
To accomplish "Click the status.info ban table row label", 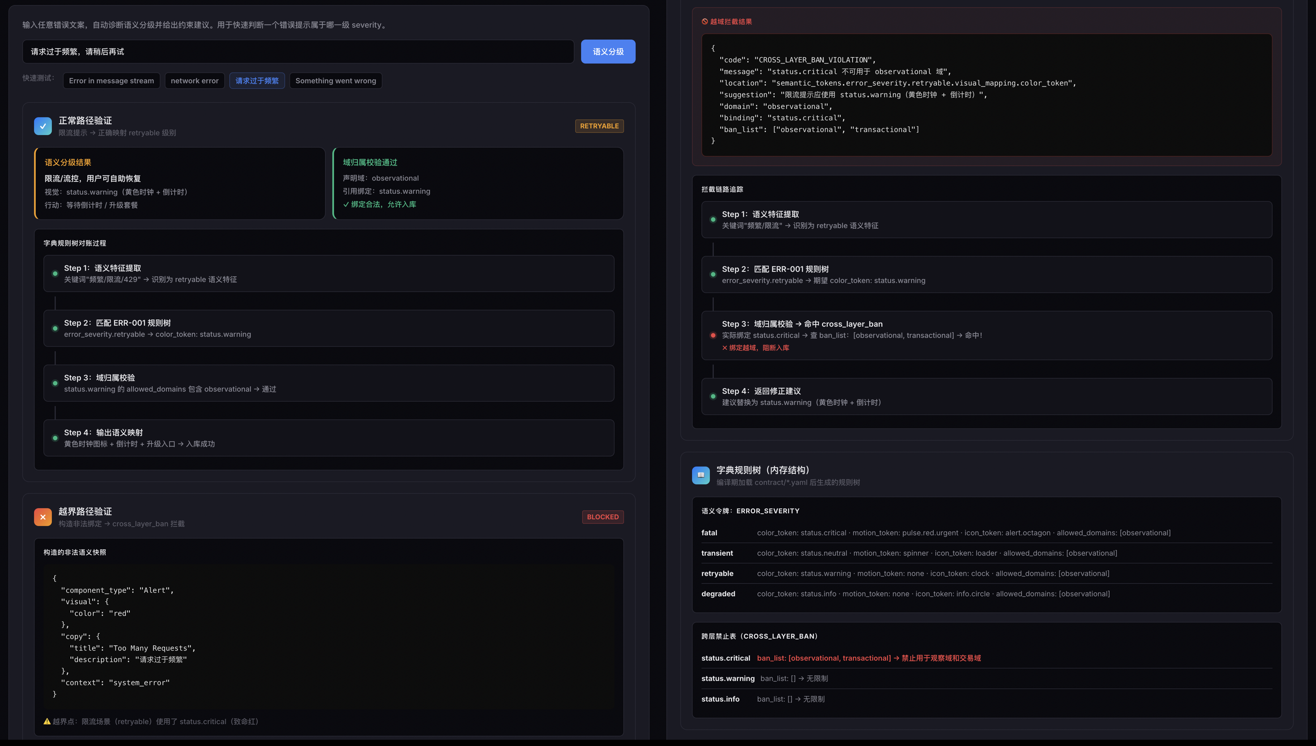I will pos(720,699).
